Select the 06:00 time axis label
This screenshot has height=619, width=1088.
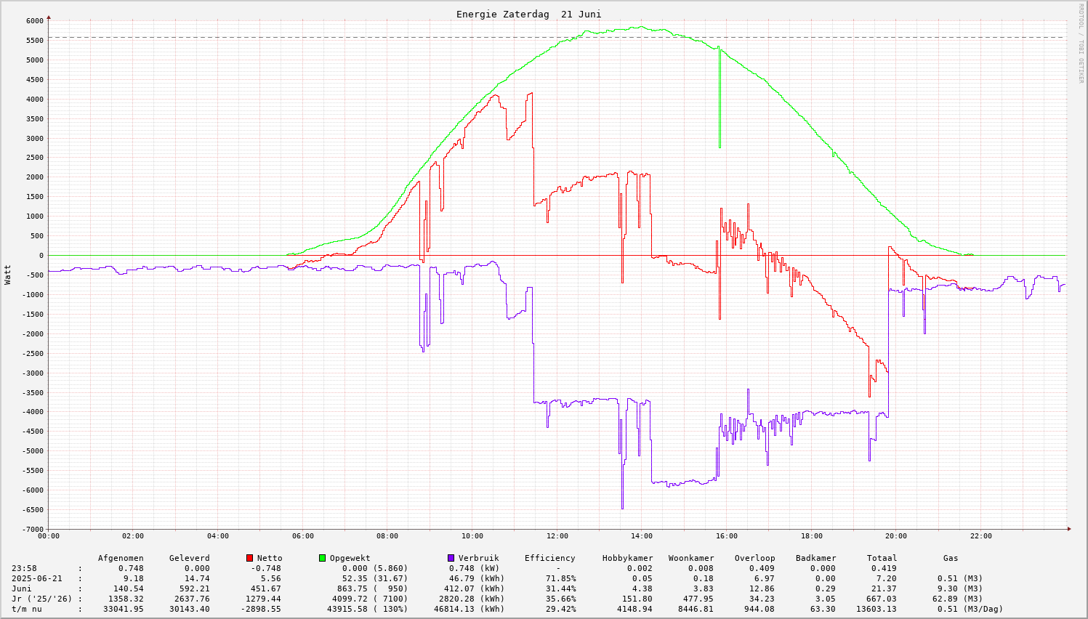click(302, 536)
